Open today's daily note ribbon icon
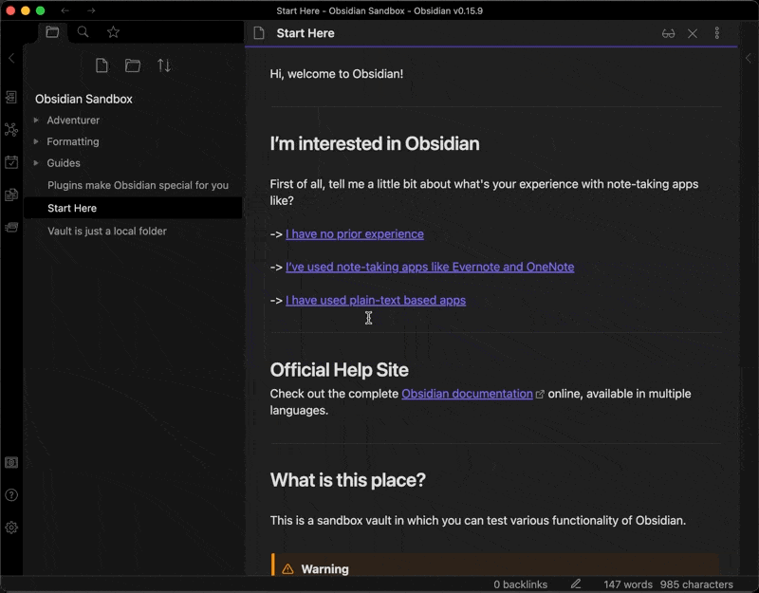This screenshot has width=759, height=593. 11,161
